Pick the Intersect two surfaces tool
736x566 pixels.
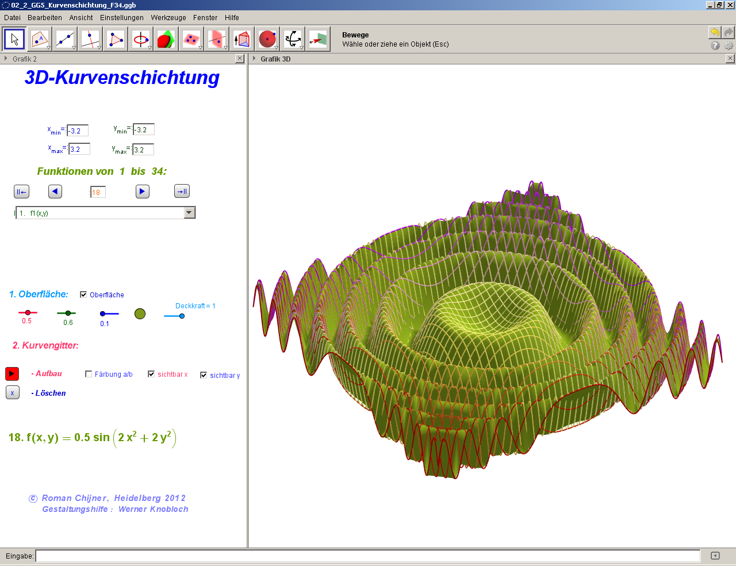point(166,39)
